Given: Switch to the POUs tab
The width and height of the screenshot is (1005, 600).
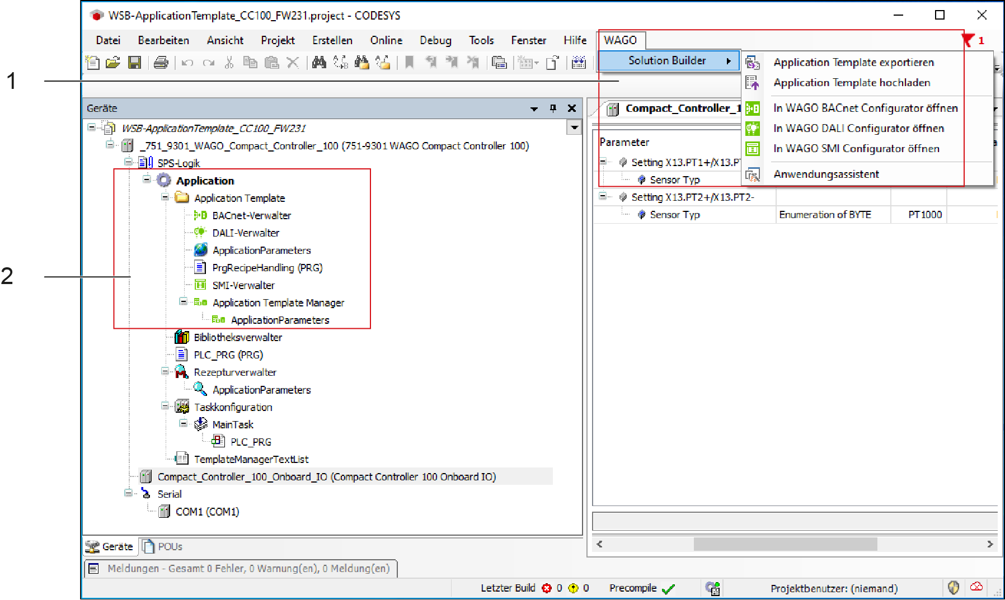Looking at the screenshot, I should tap(163, 546).
